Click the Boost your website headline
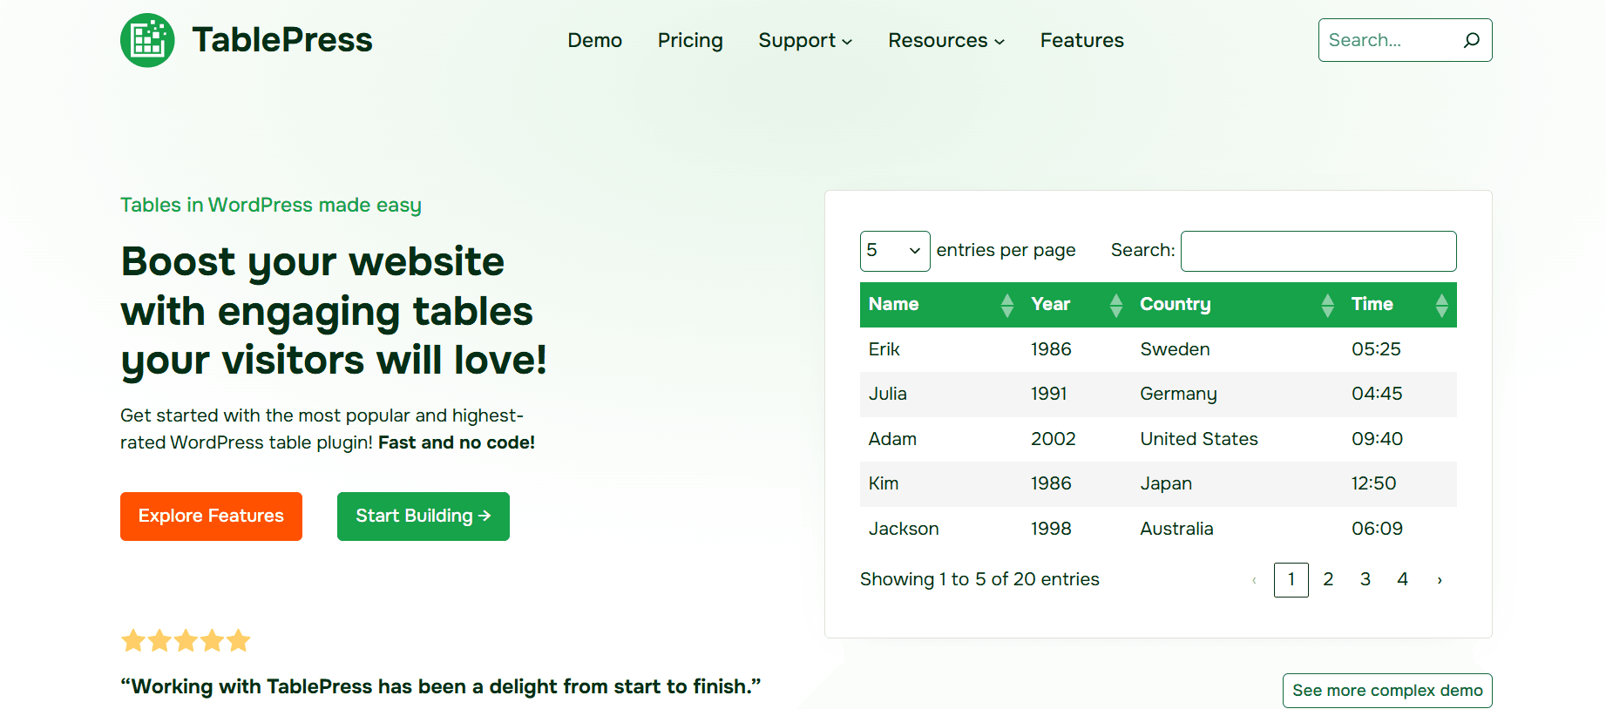 pos(334,312)
